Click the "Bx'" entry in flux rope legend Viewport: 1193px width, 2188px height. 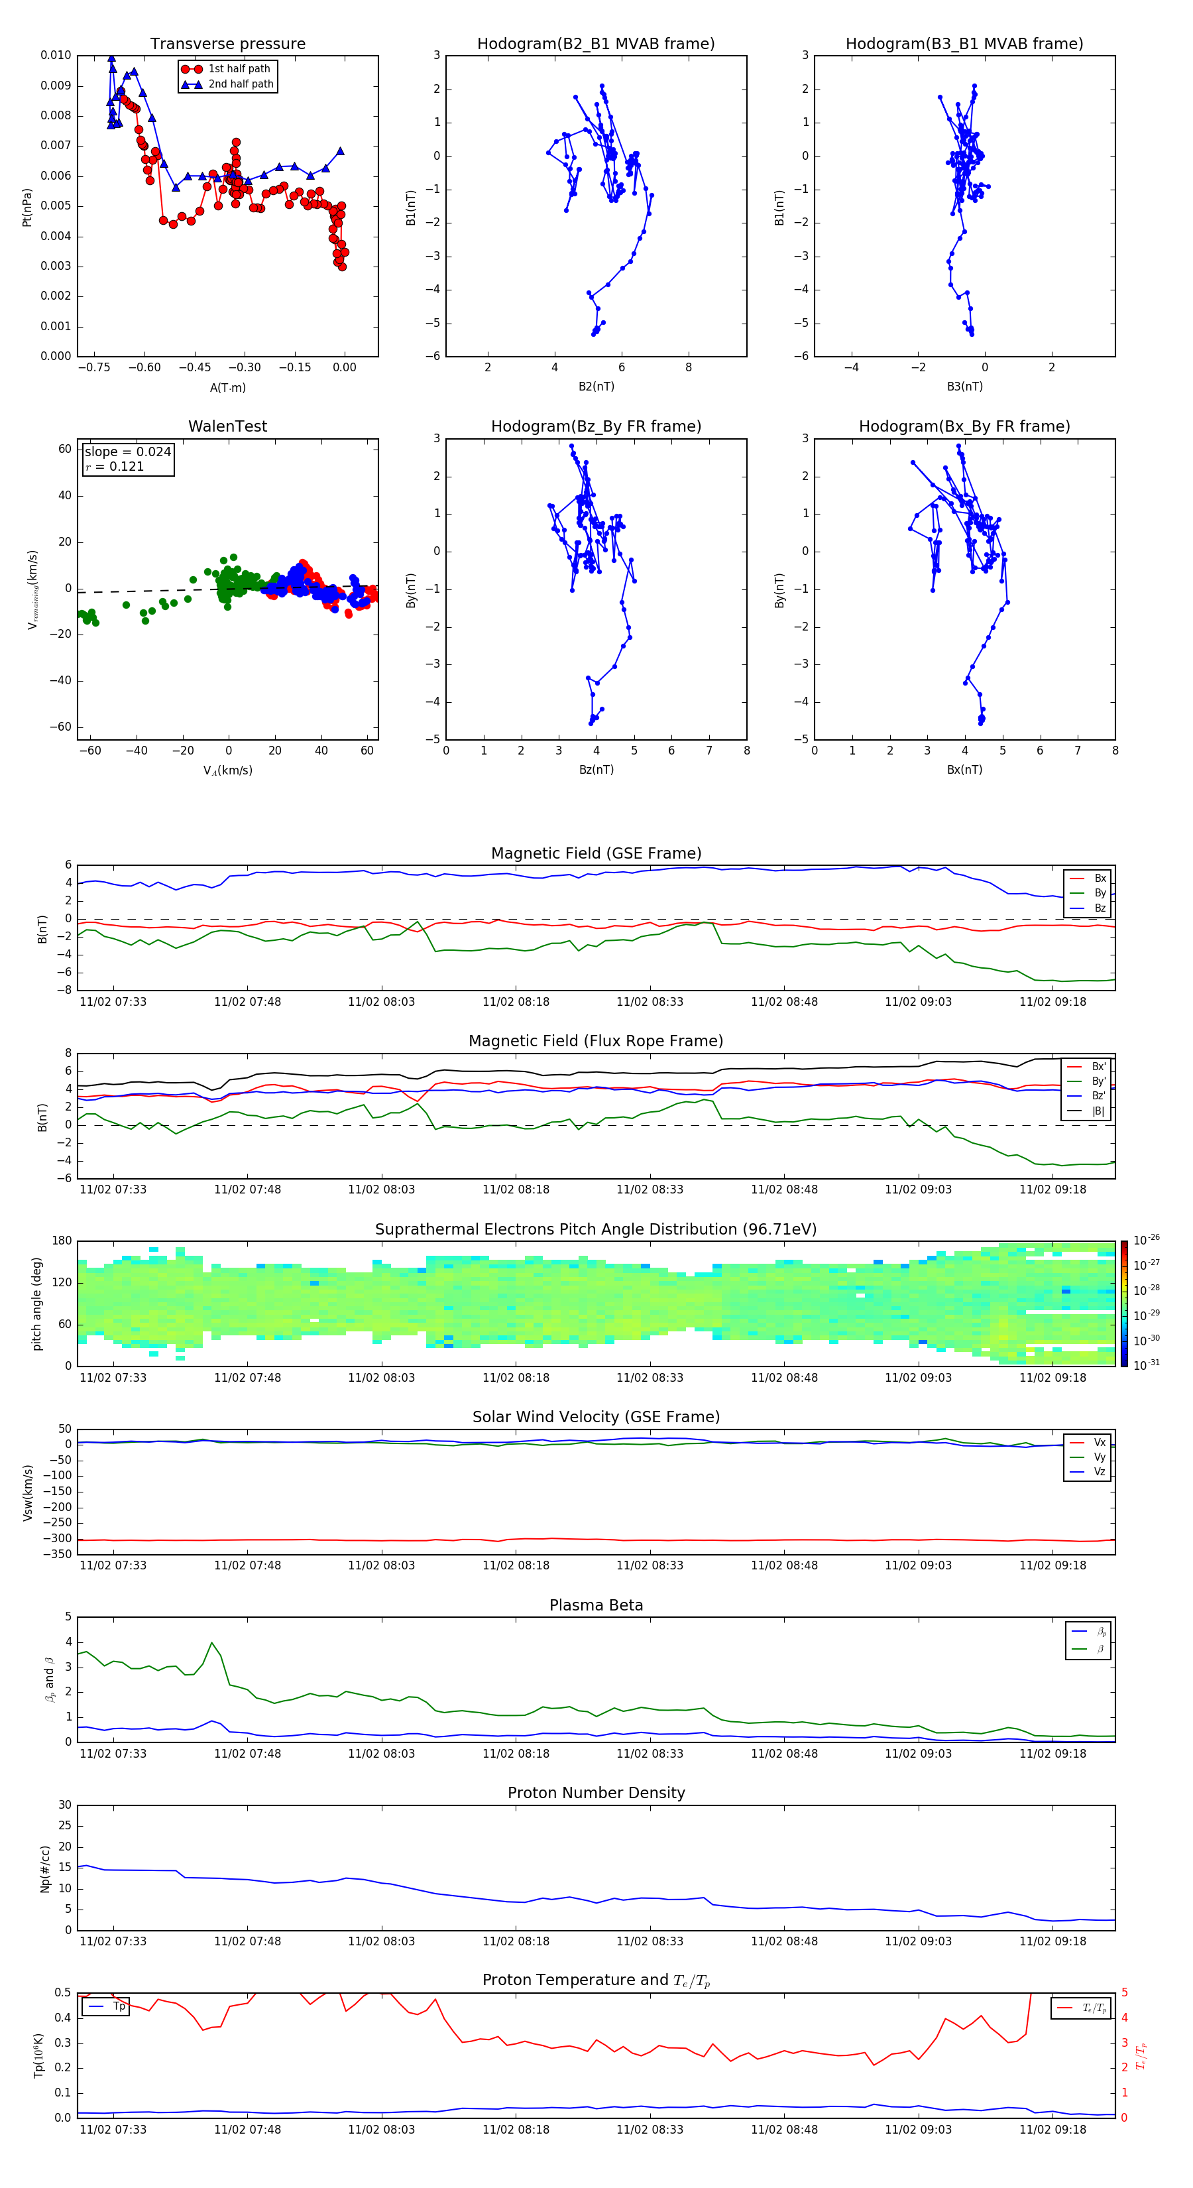[1087, 1067]
